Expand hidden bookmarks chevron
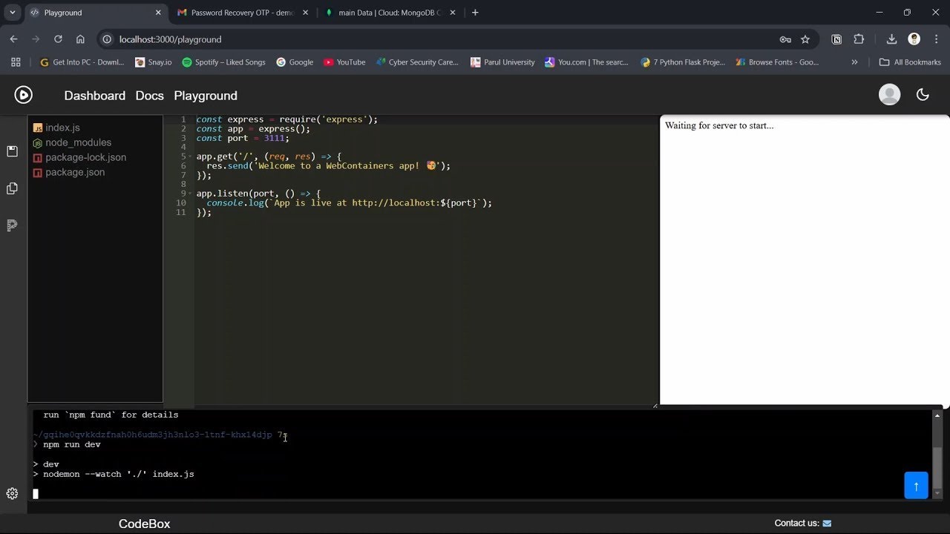This screenshot has width=950, height=534. coord(854,62)
